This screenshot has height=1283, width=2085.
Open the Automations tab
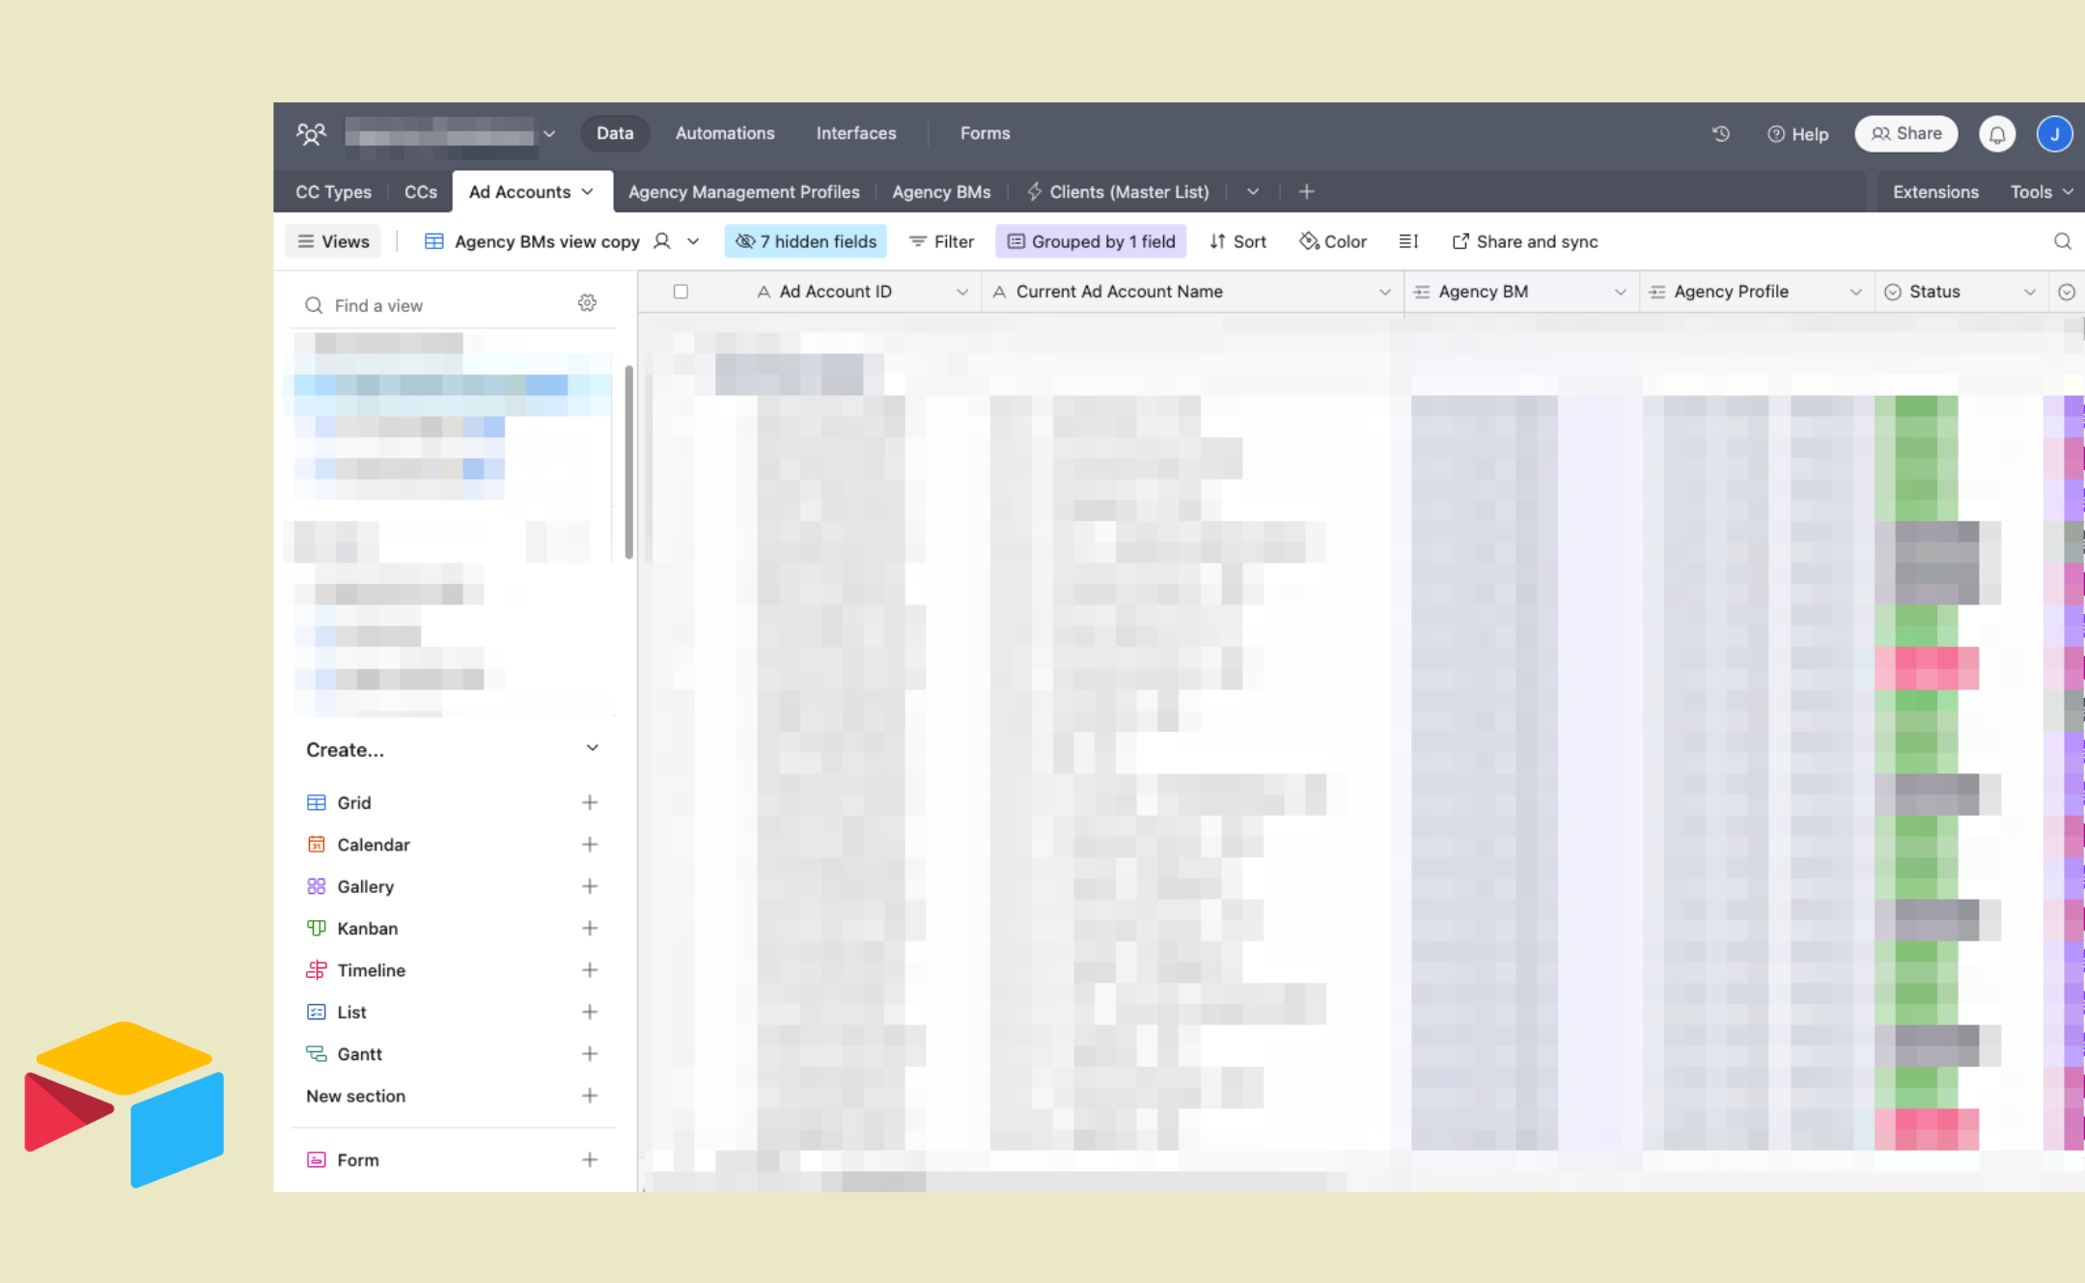pos(724,133)
